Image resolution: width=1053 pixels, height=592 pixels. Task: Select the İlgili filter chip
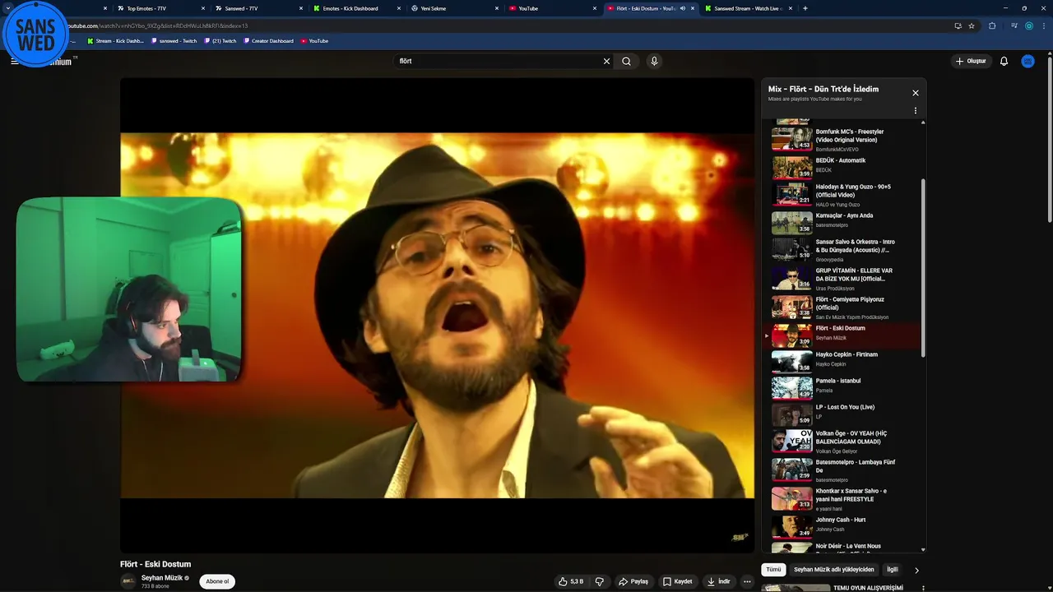(x=893, y=569)
